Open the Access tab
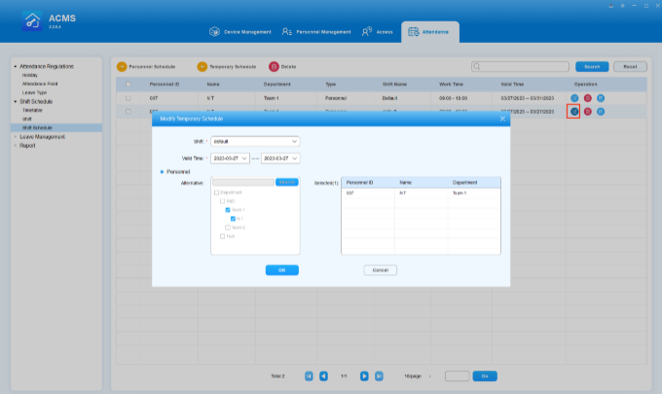Image resolution: width=662 pixels, height=394 pixels. (x=377, y=31)
